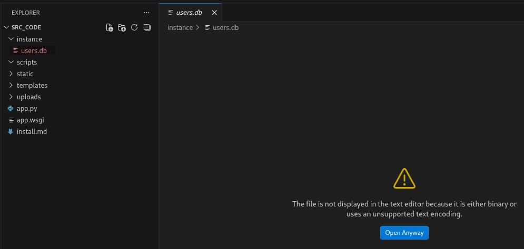The height and width of the screenshot is (249, 524).
Task: Open the install.md file
Action: [32, 132]
